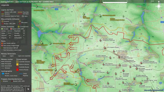Screen dimensions: 164x92
Task: Click the 55e Brigade Alexandrian Peacekeeping diamond marker
Action: [141, 63]
